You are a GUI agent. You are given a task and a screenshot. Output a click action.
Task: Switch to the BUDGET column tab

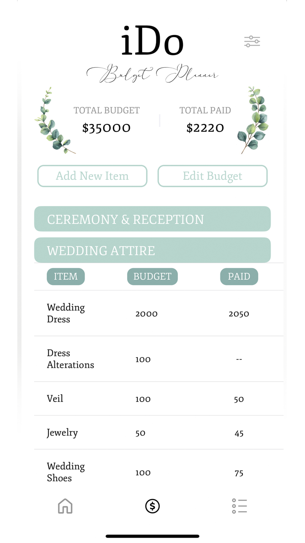(152, 276)
